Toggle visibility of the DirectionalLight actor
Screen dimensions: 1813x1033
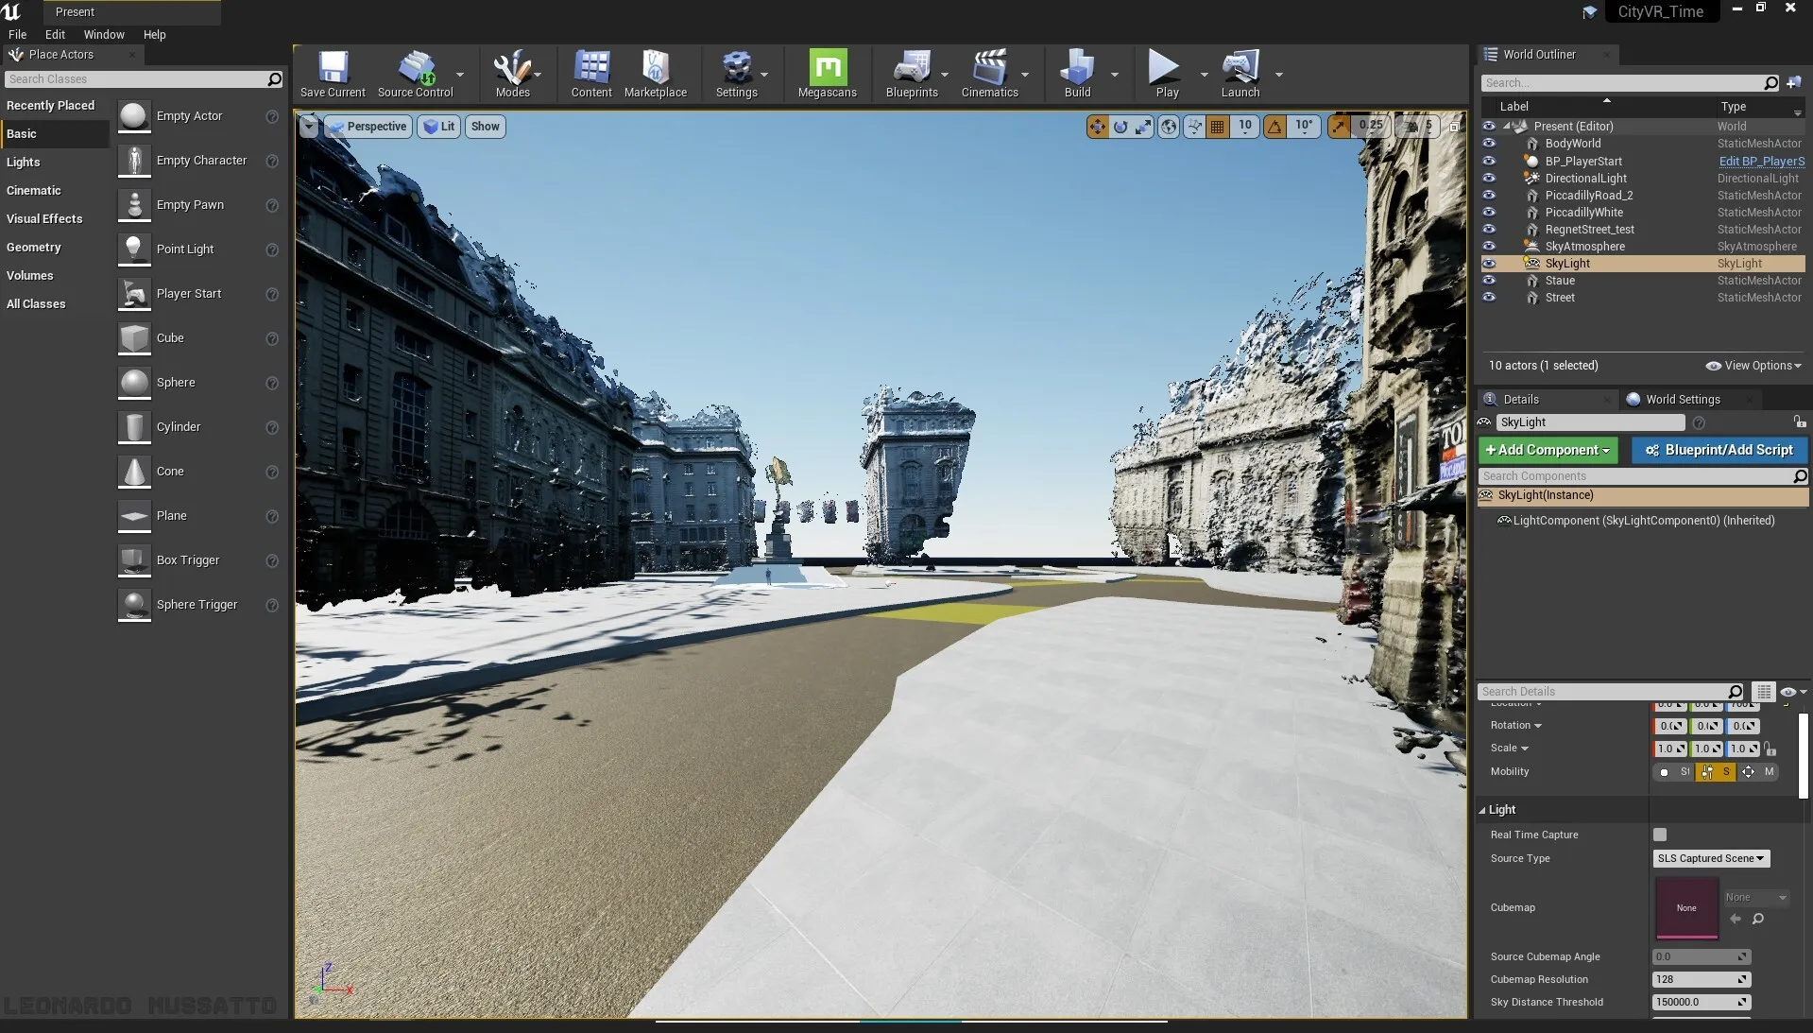point(1490,178)
